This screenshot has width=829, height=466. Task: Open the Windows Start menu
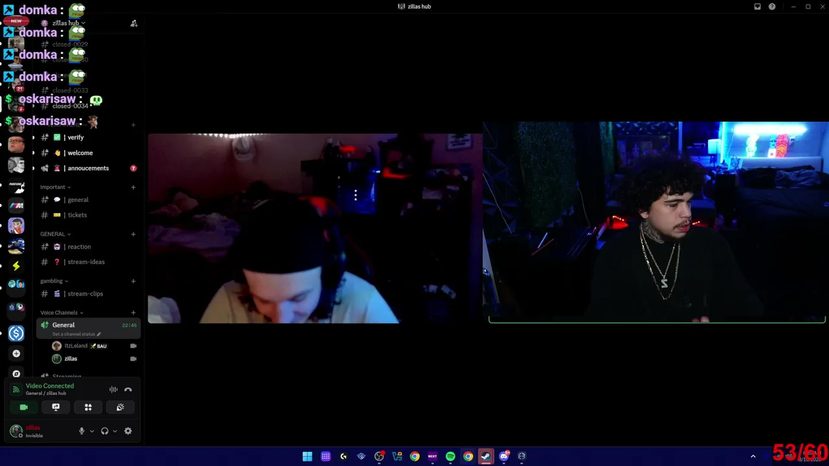[x=308, y=456]
